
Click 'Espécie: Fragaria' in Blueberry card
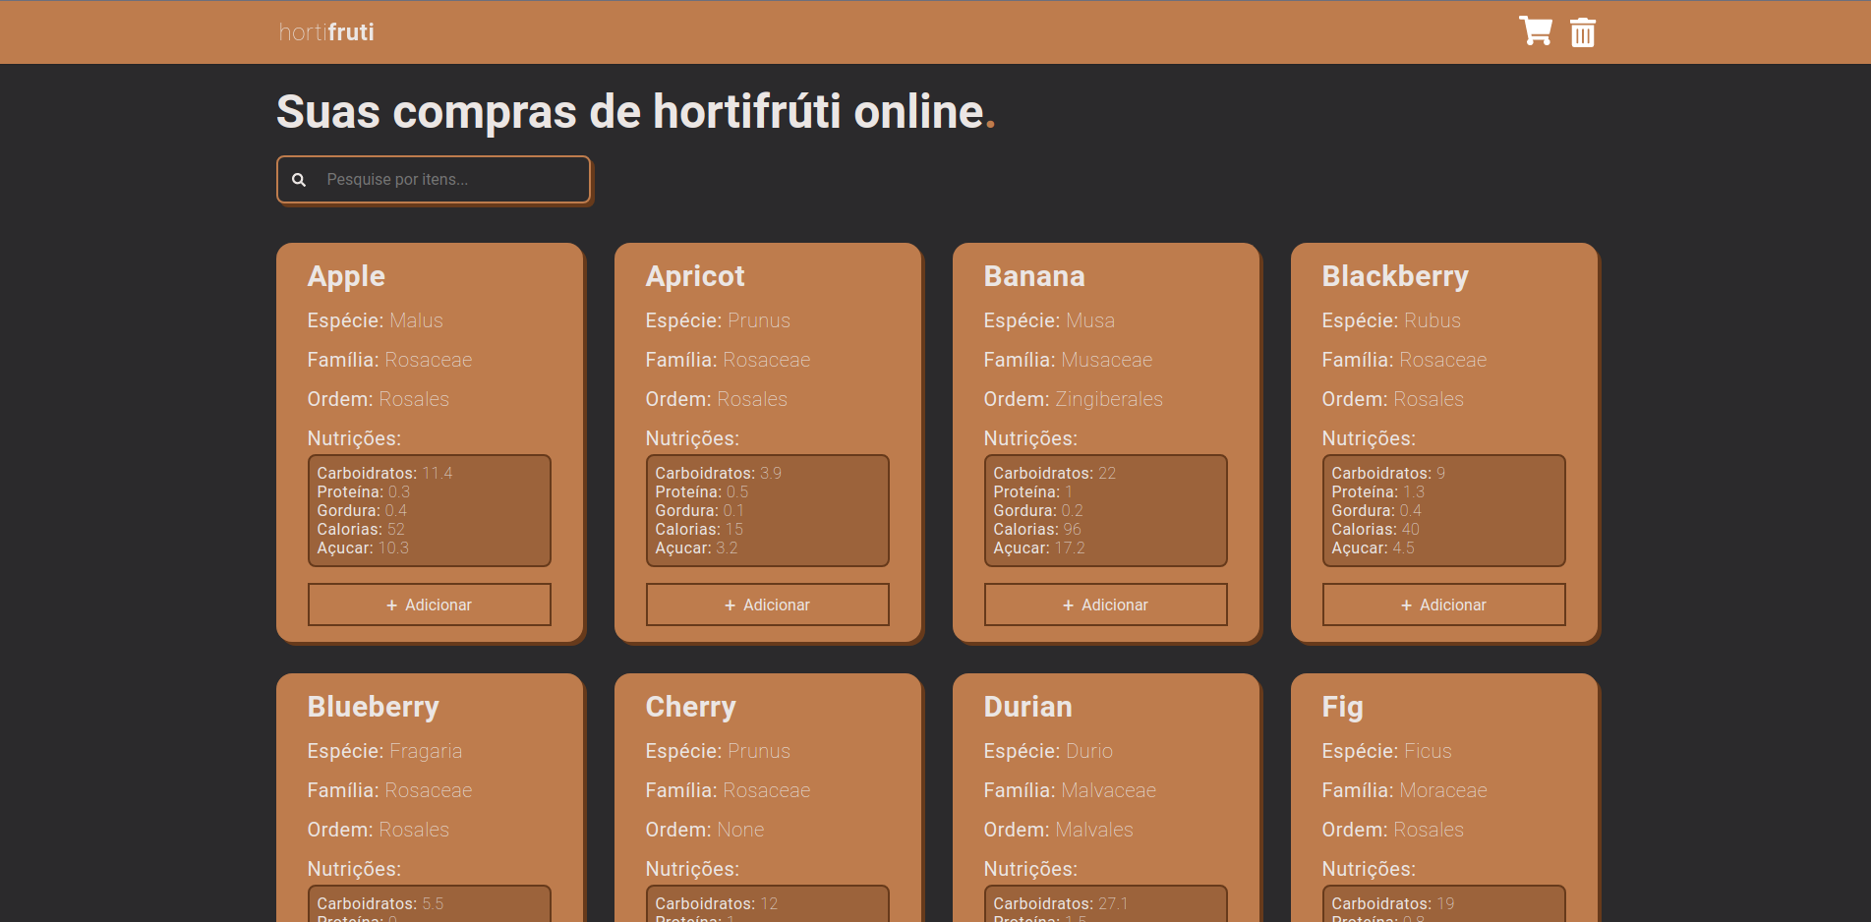(x=384, y=751)
